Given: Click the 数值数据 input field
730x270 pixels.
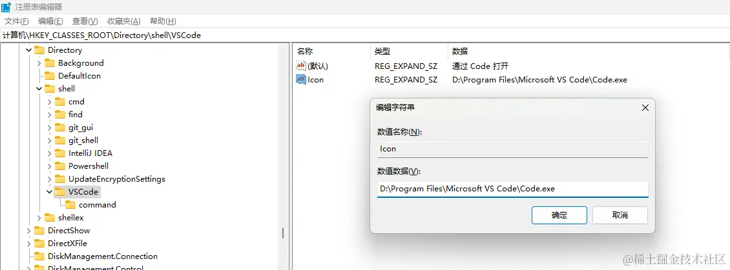Looking at the screenshot, I should 512,189.
